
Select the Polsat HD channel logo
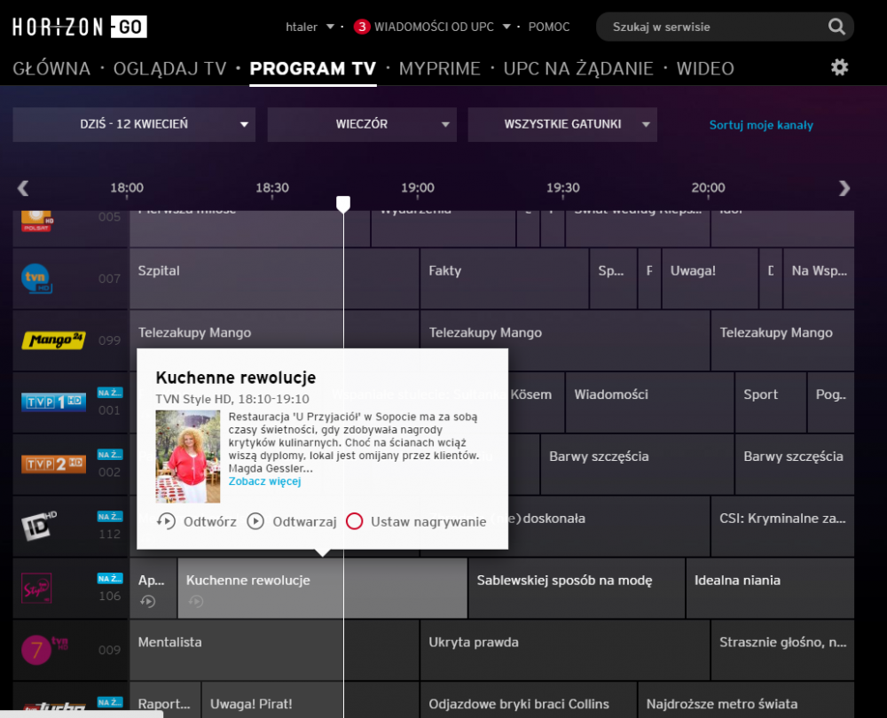[x=36, y=221]
